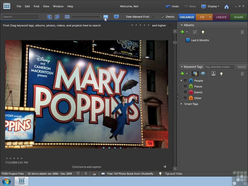Click the keyword tag hierarchy view icon
Image resolution: width=248 pixels, height=186 pixels.
195,74
